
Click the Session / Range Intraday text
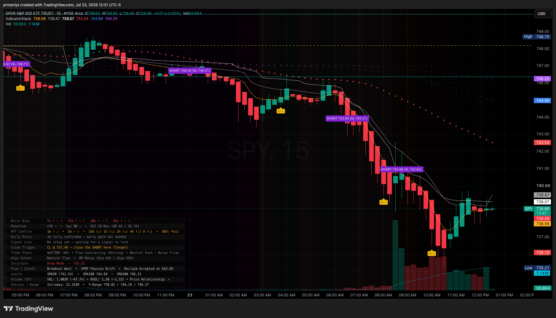(x=98, y=285)
